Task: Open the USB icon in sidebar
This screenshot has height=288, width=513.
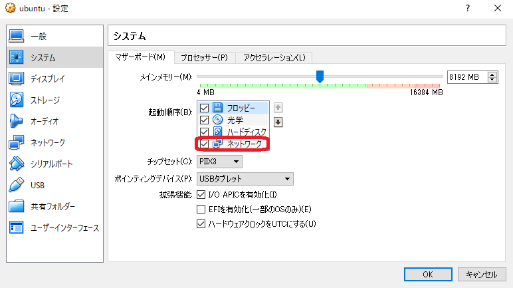Action: pos(17,185)
